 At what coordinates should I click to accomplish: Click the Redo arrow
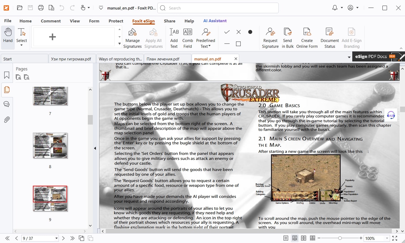72,8
